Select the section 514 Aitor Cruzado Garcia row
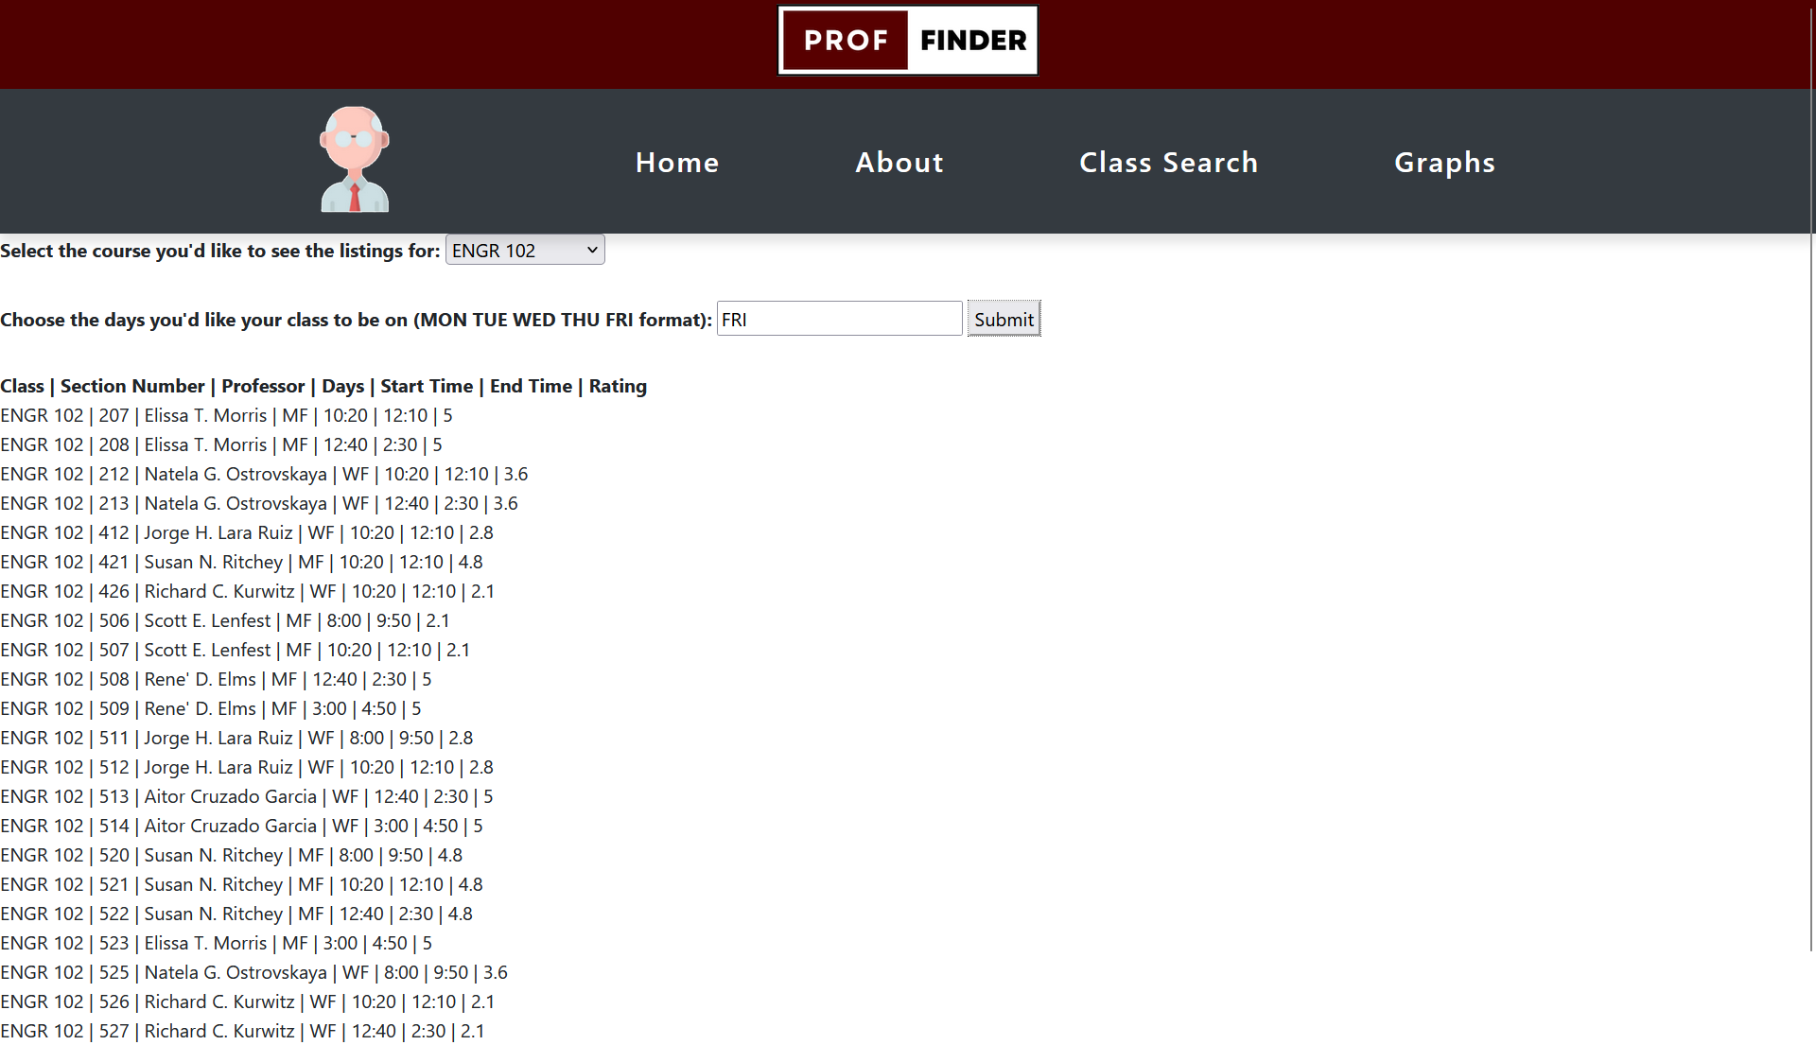This screenshot has height=1045, width=1816. (x=241, y=827)
